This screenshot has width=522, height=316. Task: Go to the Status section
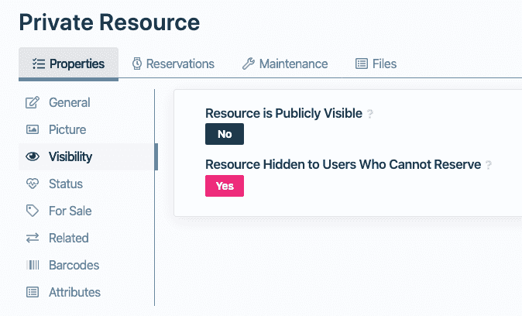pos(66,184)
